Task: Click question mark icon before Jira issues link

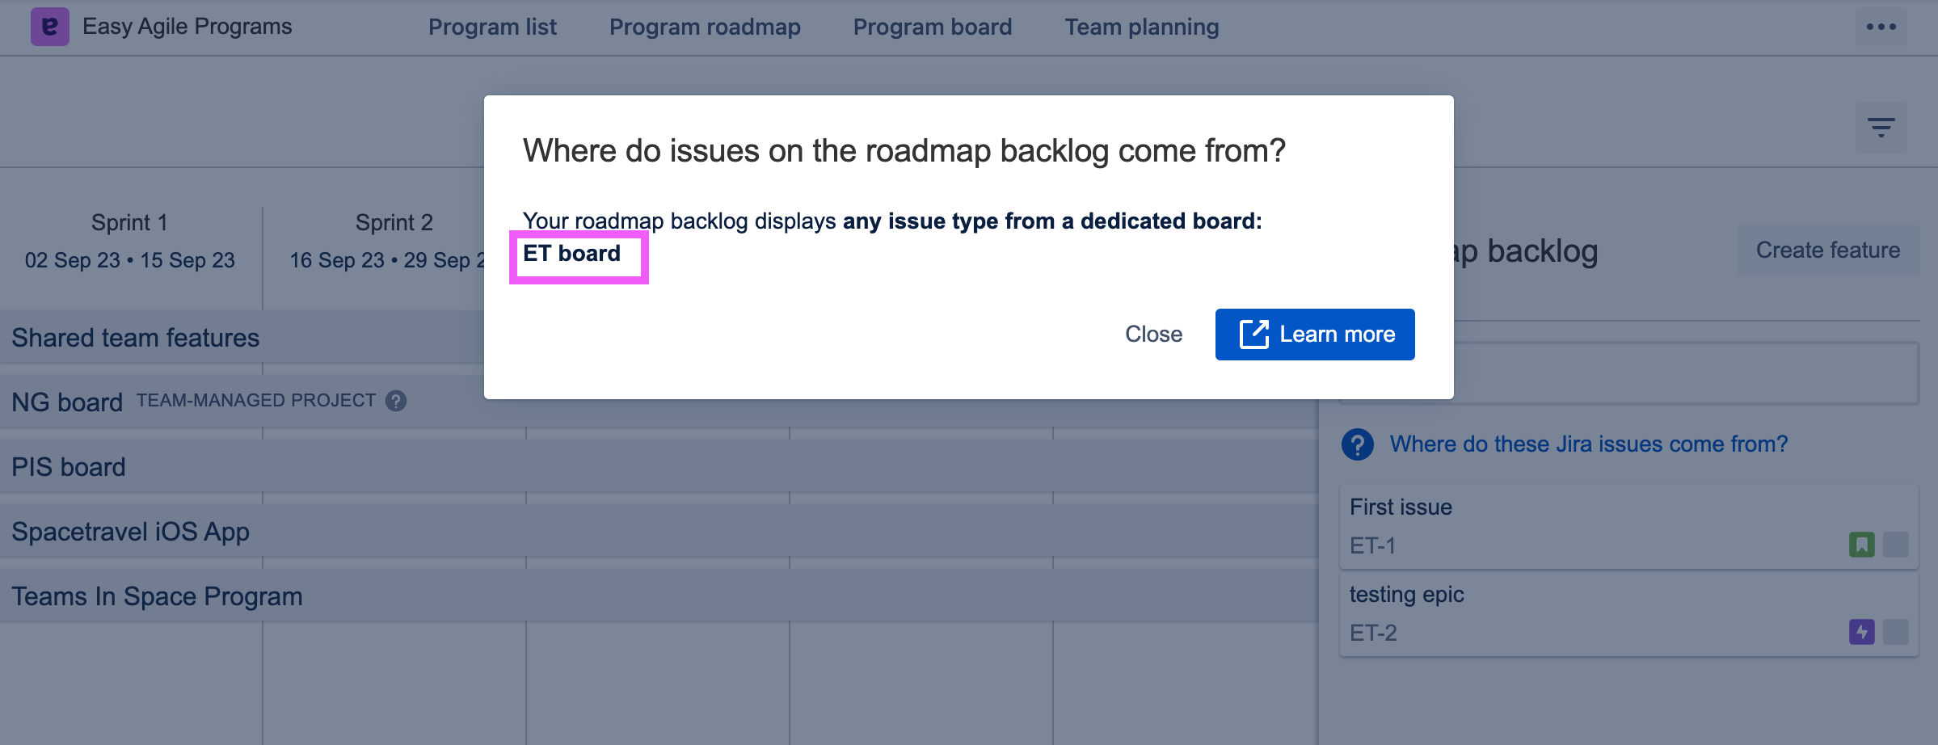Action: (x=1357, y=444)
